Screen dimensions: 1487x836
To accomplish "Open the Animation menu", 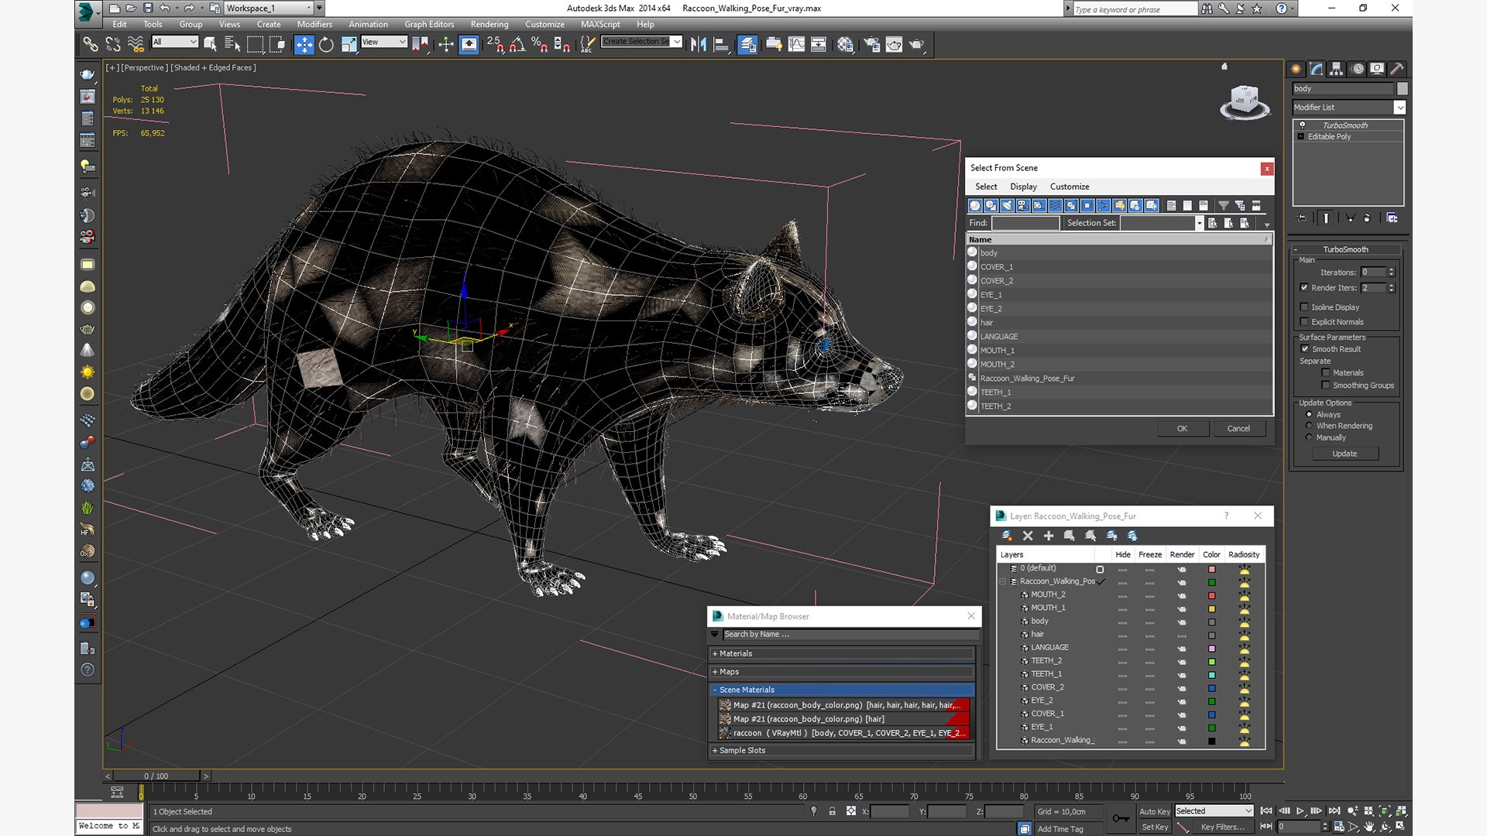I will 368,24.
